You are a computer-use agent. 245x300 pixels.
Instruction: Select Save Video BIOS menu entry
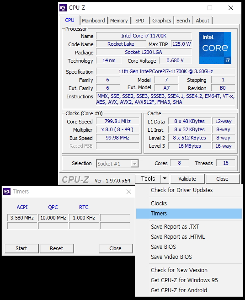tap(189, 257)
